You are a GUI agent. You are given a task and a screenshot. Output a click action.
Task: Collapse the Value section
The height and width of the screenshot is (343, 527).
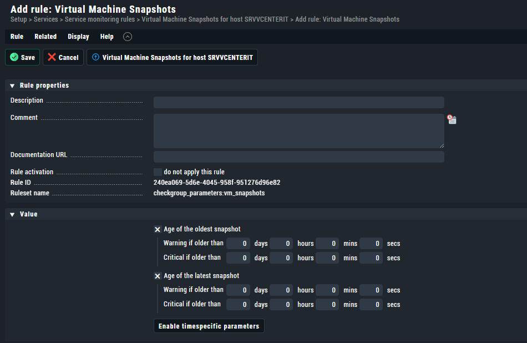pyautogui.click(x=12, y=215)
